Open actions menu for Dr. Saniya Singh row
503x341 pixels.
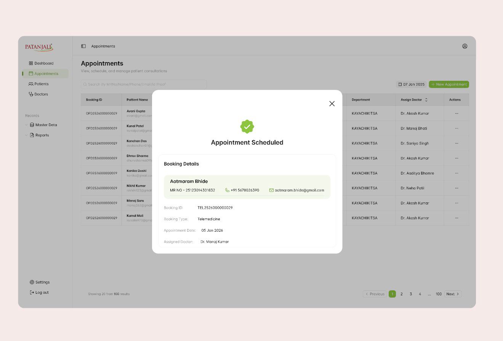[x=457, y=143]
